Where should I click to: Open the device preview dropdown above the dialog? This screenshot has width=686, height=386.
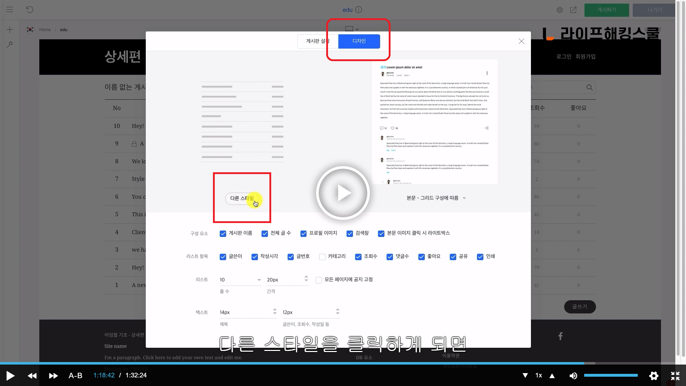(x=352, y=29)
